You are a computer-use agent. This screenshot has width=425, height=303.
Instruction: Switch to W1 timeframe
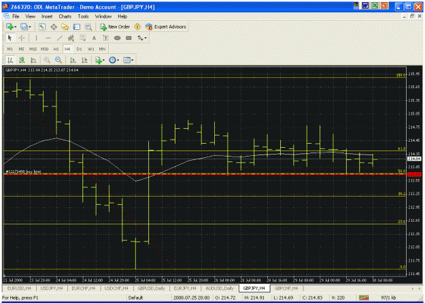tap(91, 49)
